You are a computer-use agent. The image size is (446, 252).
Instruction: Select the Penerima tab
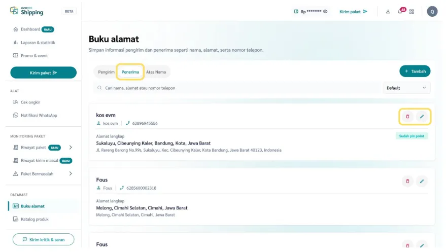pos(130,72)
